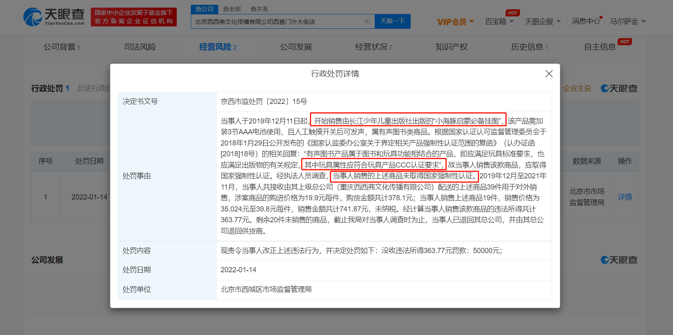Open 消息中心 notifications
Image resolution: width=673 pixels, height=335 pixels.
(585, 21)
